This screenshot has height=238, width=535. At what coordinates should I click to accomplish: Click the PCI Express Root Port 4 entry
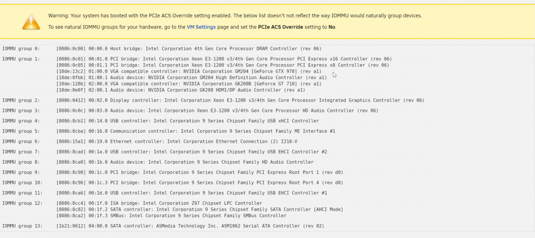[200, 182]
